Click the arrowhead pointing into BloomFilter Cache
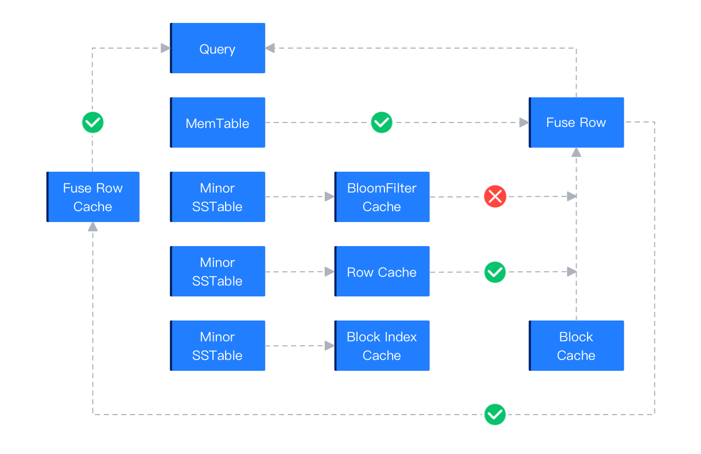Screen dimensions: 701x454 pyautogui.click(x=329, y=196)
